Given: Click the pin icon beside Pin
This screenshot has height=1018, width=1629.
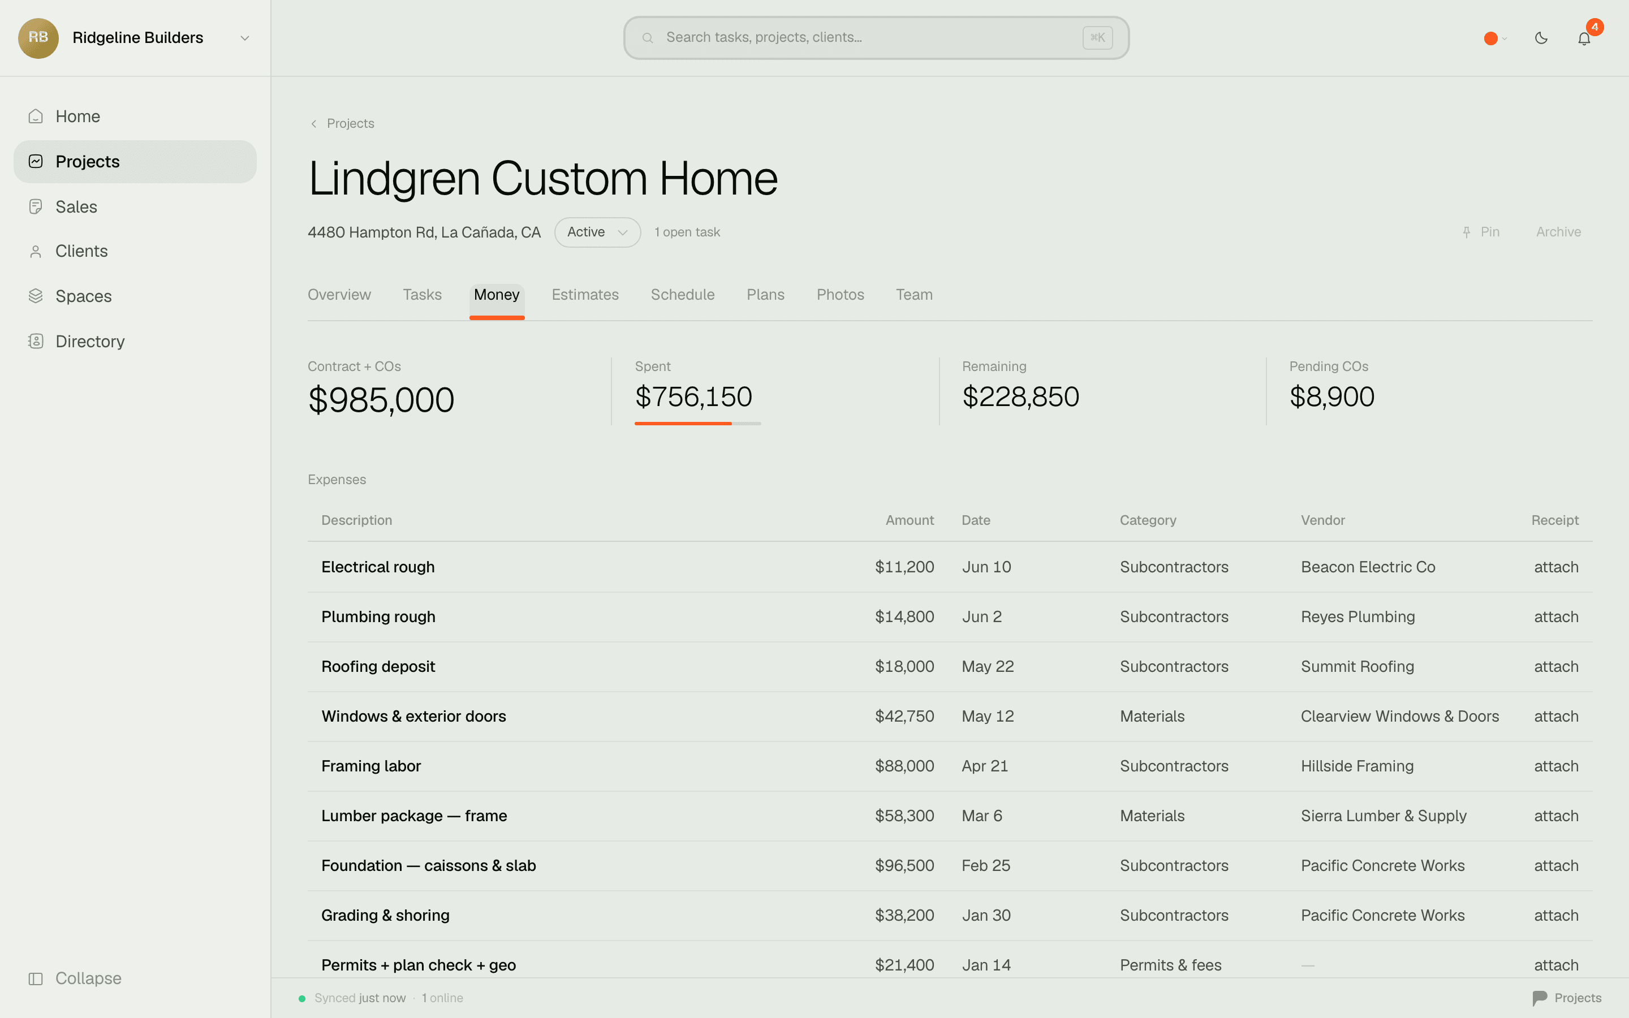Looking at the screenshot, I should [1466, 232].
